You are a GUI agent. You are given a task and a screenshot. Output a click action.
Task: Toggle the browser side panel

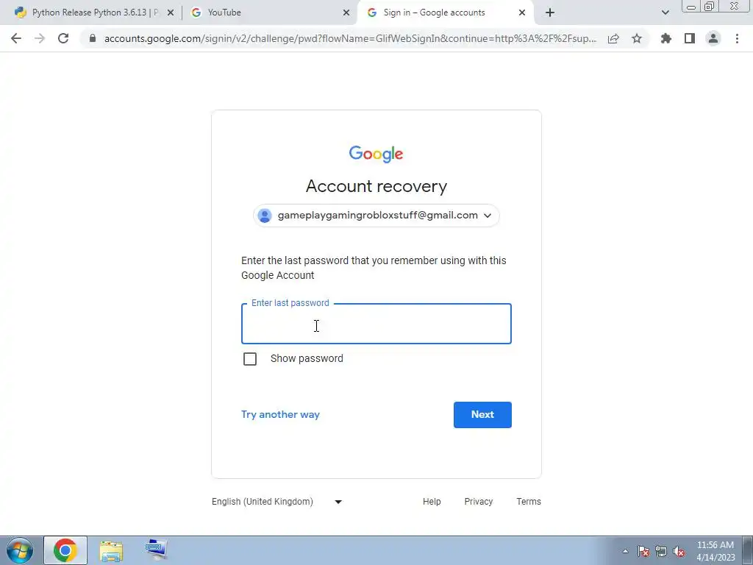[690, 38]
